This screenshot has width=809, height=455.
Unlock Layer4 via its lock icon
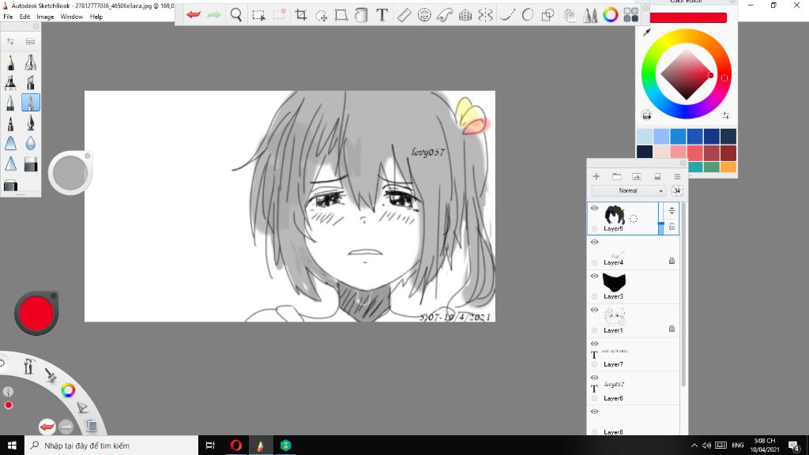672,261
